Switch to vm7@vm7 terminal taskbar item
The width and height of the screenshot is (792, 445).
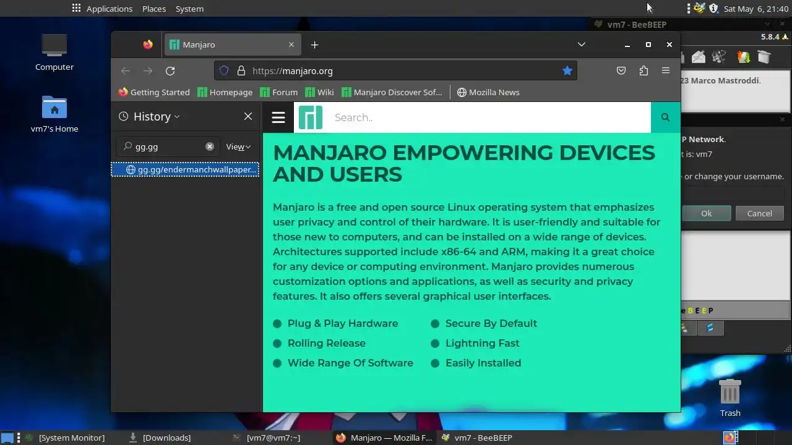pos(266,438)
